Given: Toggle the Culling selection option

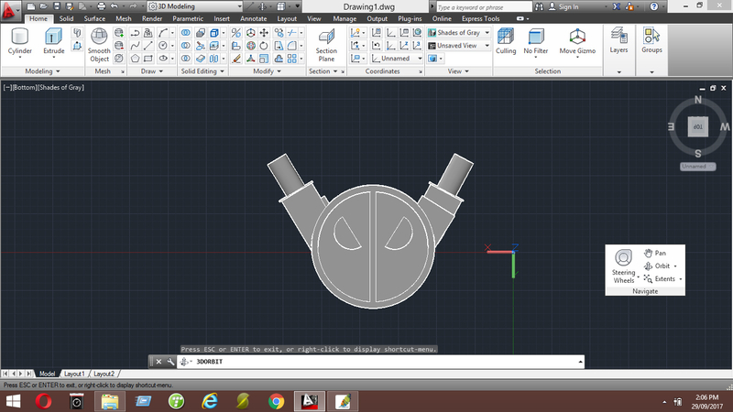Looking at the screenshot, I should coord(506,41).
